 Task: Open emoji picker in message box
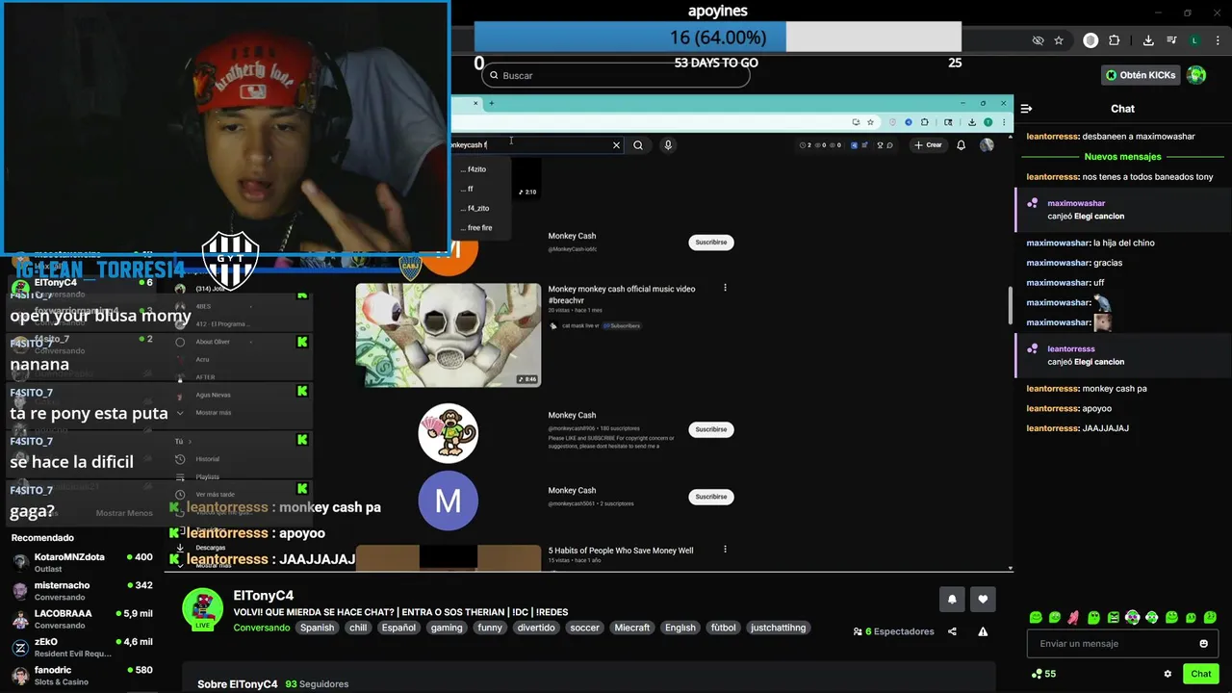[x=1203, y=644]
